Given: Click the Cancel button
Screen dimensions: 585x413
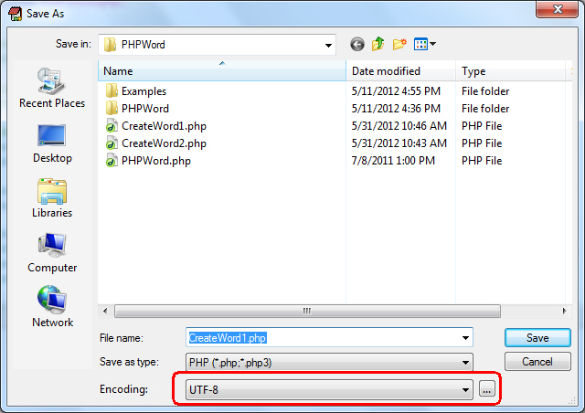Looking at the screenshot, I should click(537, 362).
